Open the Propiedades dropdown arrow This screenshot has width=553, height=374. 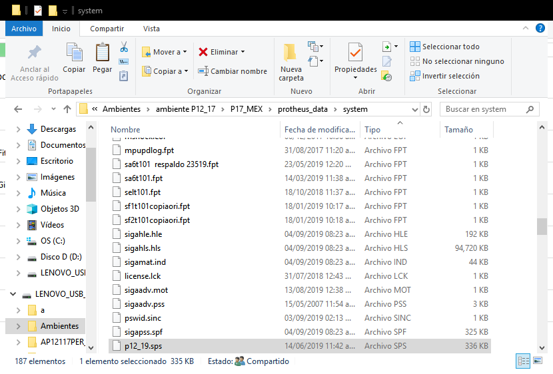355,77
